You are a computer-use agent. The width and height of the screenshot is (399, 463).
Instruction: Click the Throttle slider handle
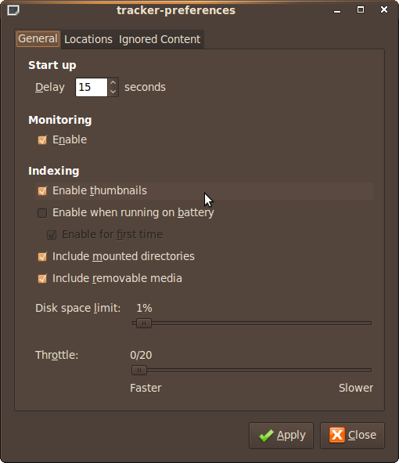point(139,370)
